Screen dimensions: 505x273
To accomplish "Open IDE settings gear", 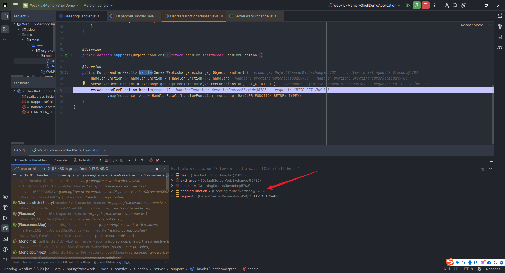I will point(463,5).
